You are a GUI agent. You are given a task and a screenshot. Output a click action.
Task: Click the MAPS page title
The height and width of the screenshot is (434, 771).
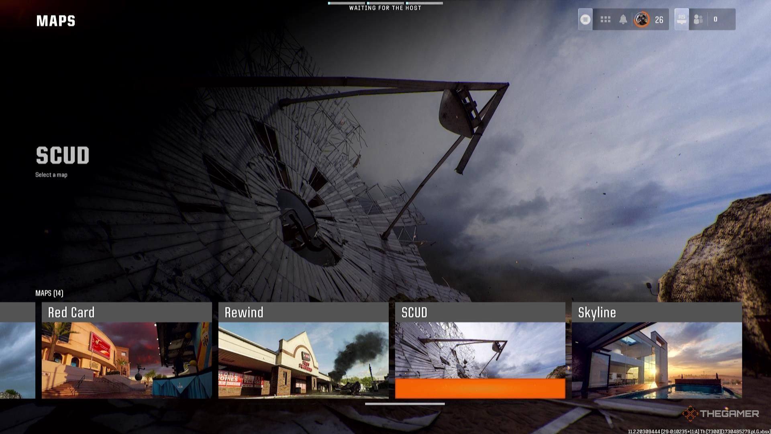56,21
